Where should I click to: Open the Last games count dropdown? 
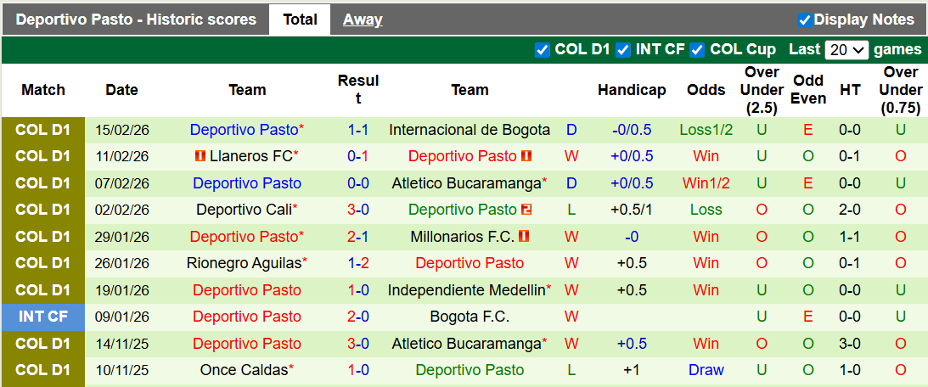[846, 50]
